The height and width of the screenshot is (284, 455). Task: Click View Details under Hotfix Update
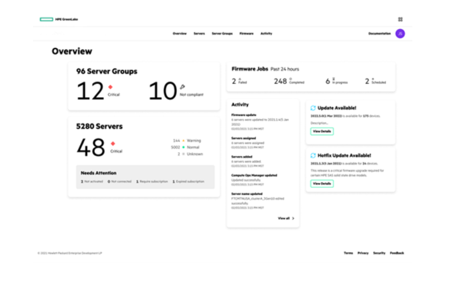click(x=322, y=183)
